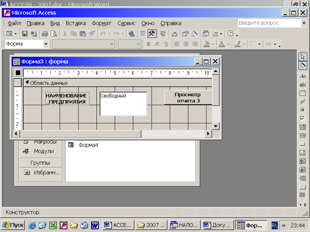310x232 pixels.
Task: Choose the Select Objects arrow tool
Action: (x=303, y=57)
